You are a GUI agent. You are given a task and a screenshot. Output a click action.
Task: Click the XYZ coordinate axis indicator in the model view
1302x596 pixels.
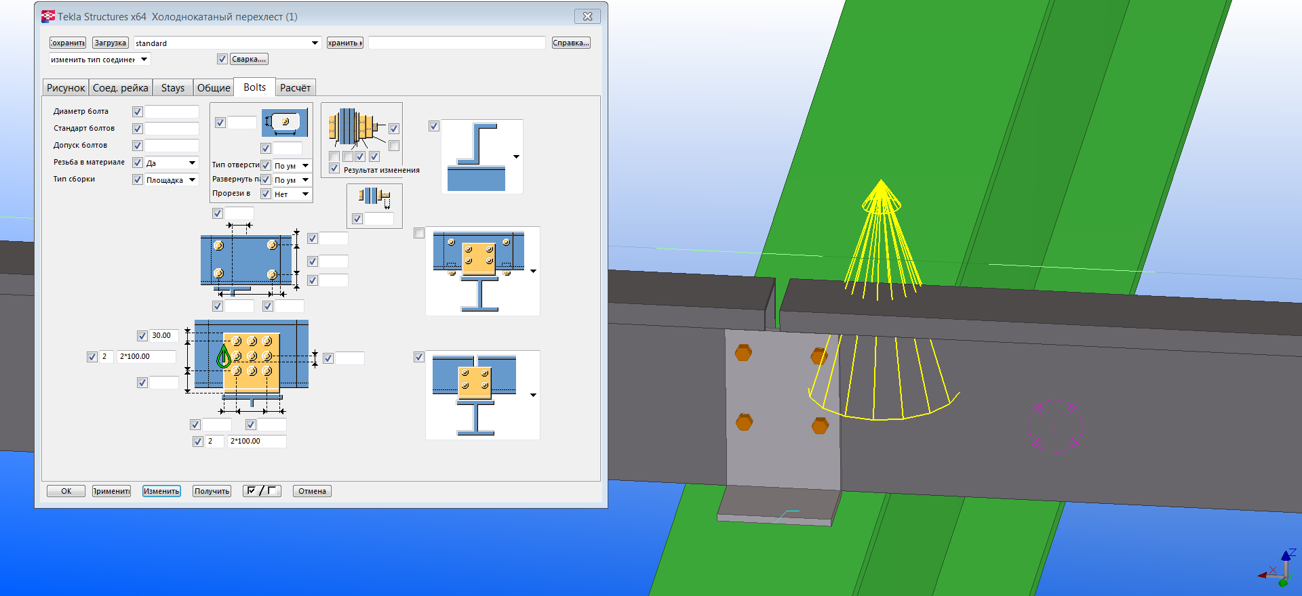1278,568
